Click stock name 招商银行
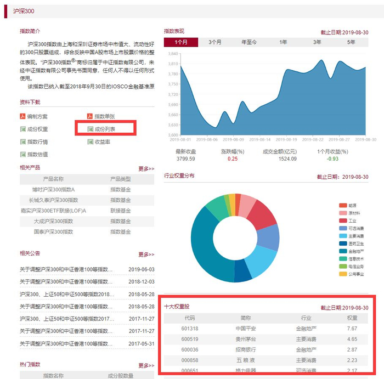 (246, 349)
